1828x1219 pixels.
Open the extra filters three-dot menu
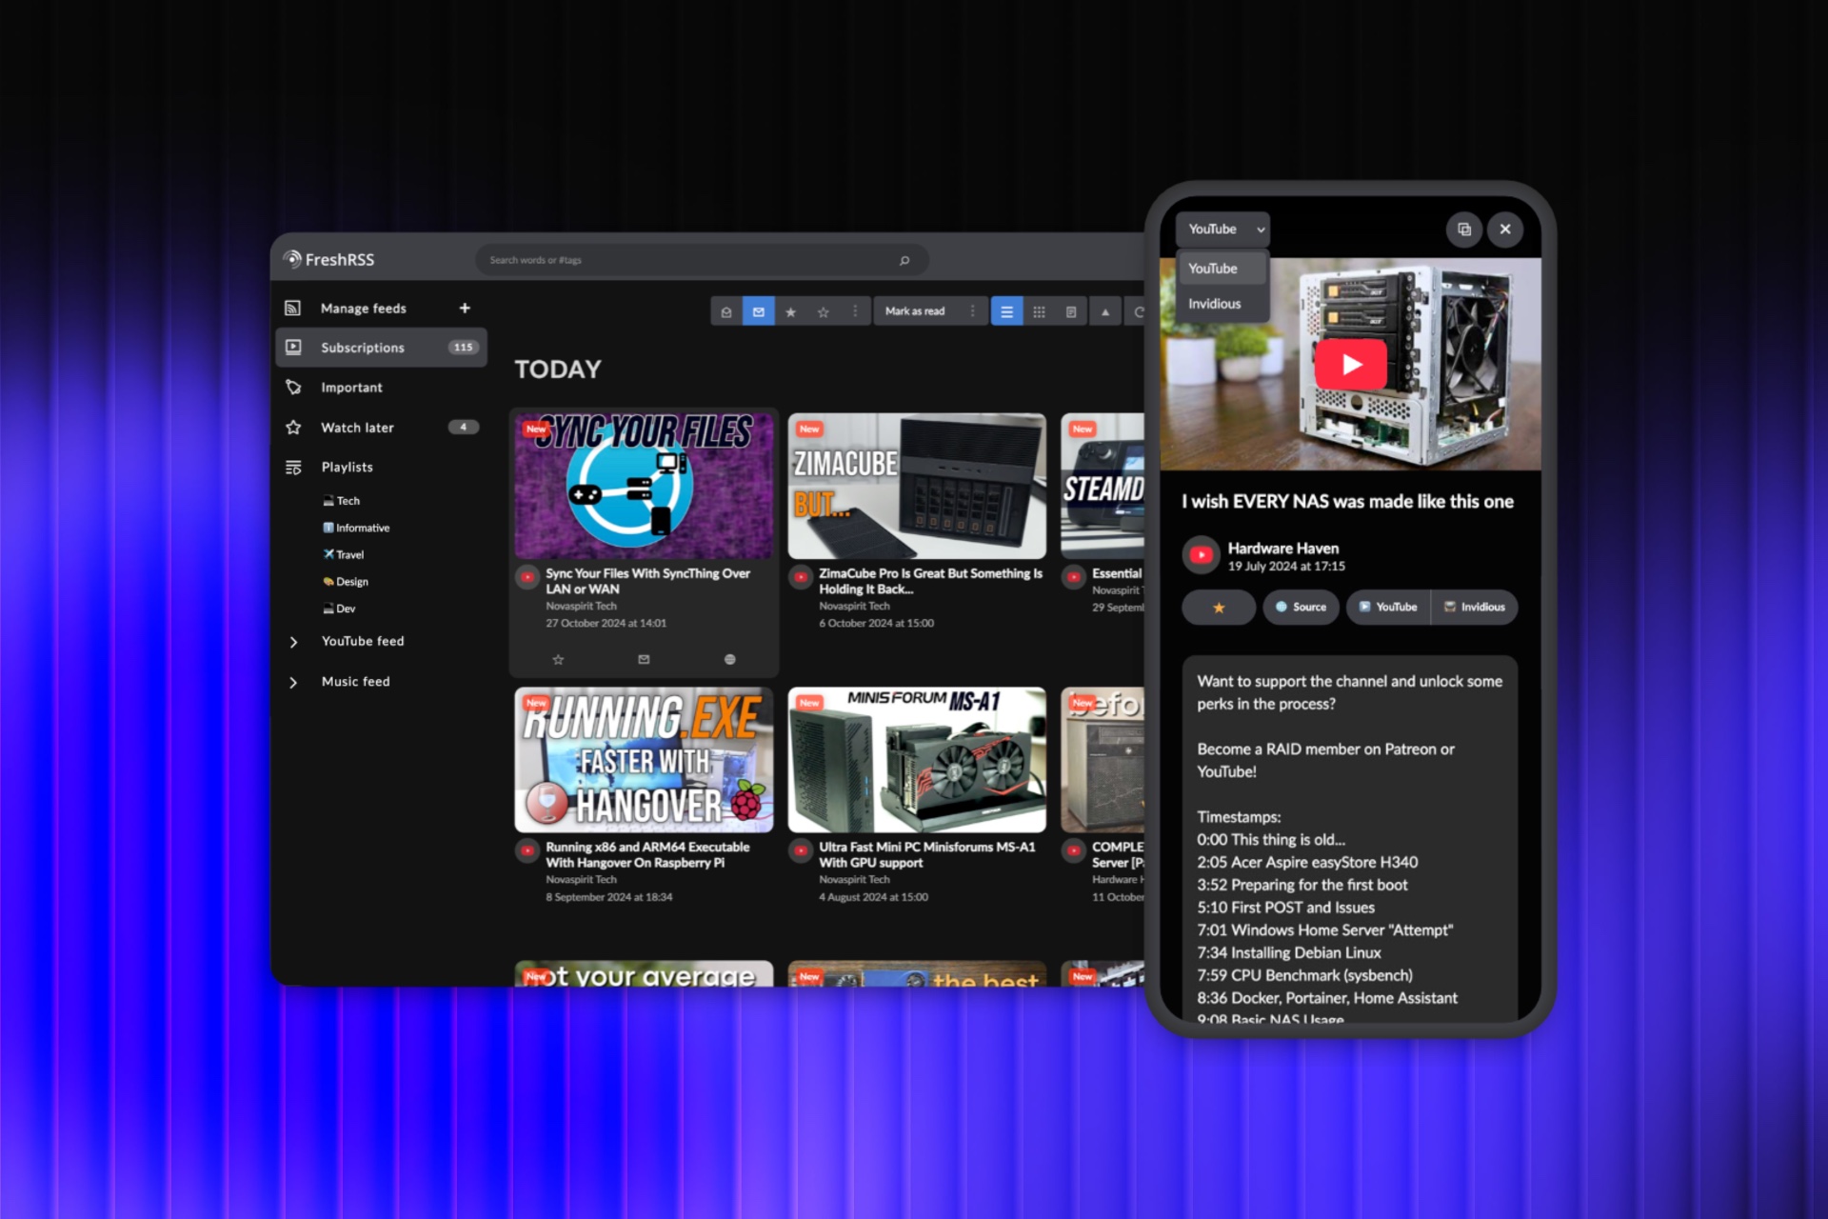(x=855, y=311)
